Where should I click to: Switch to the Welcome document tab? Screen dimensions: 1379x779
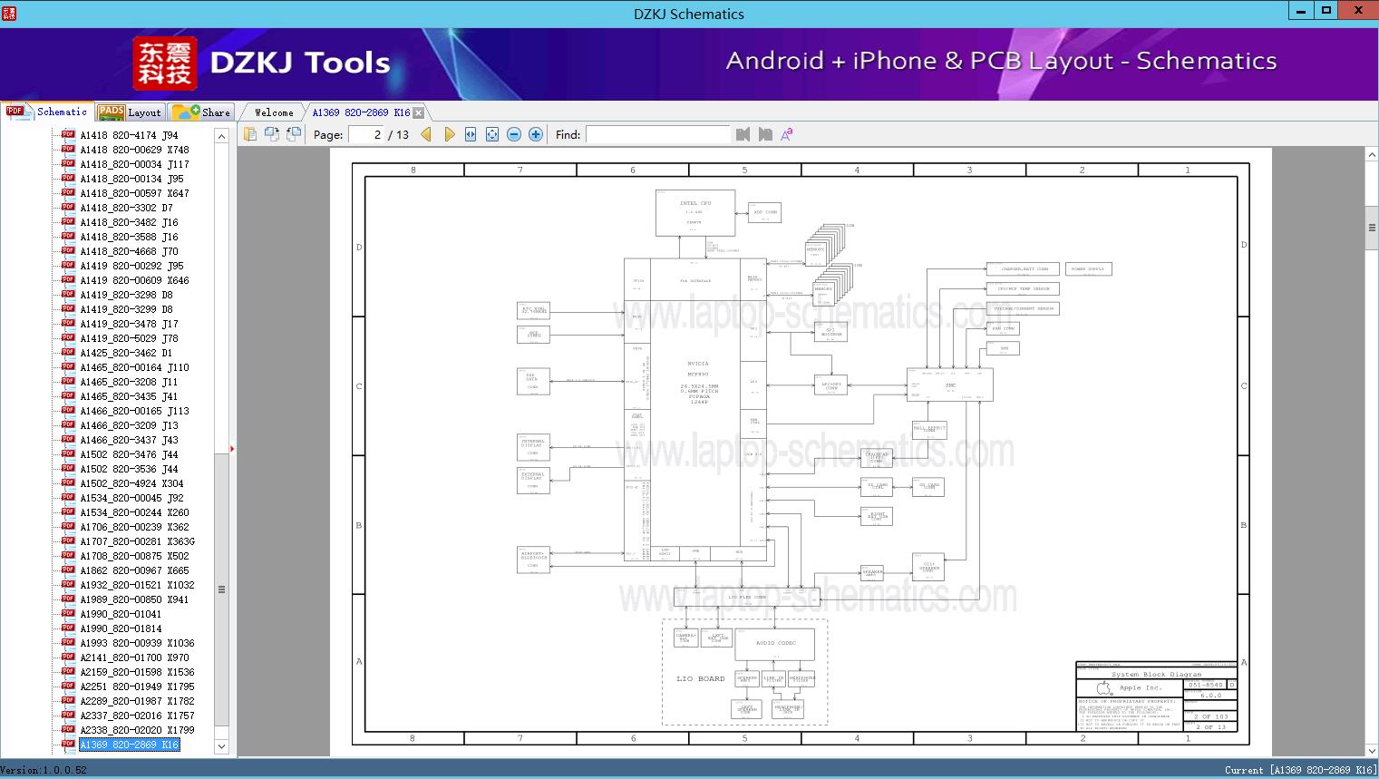coord(274,112)
